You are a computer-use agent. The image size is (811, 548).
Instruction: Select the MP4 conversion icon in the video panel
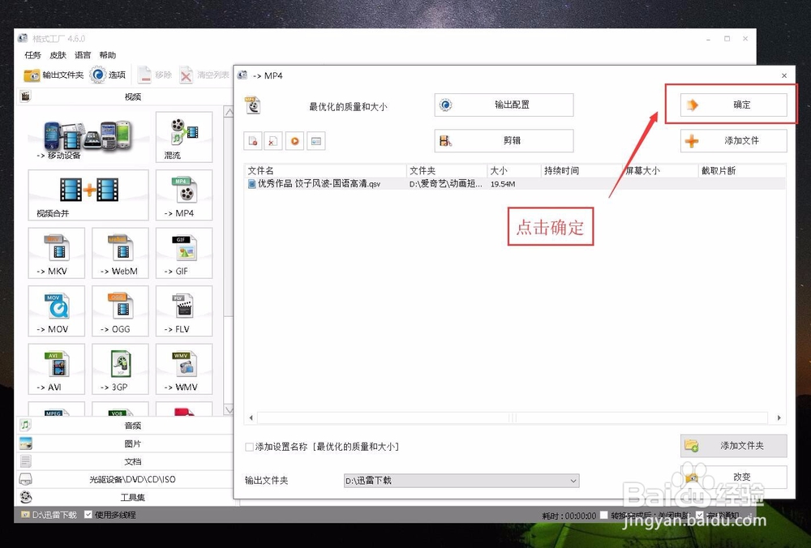click(x=184, y=195)
